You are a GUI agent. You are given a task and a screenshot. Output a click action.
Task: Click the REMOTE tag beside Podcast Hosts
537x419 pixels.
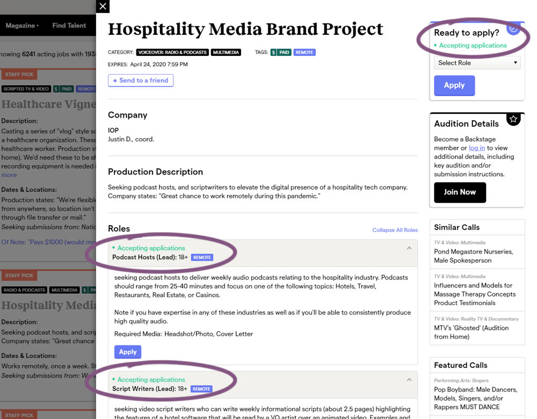(202, 257)
